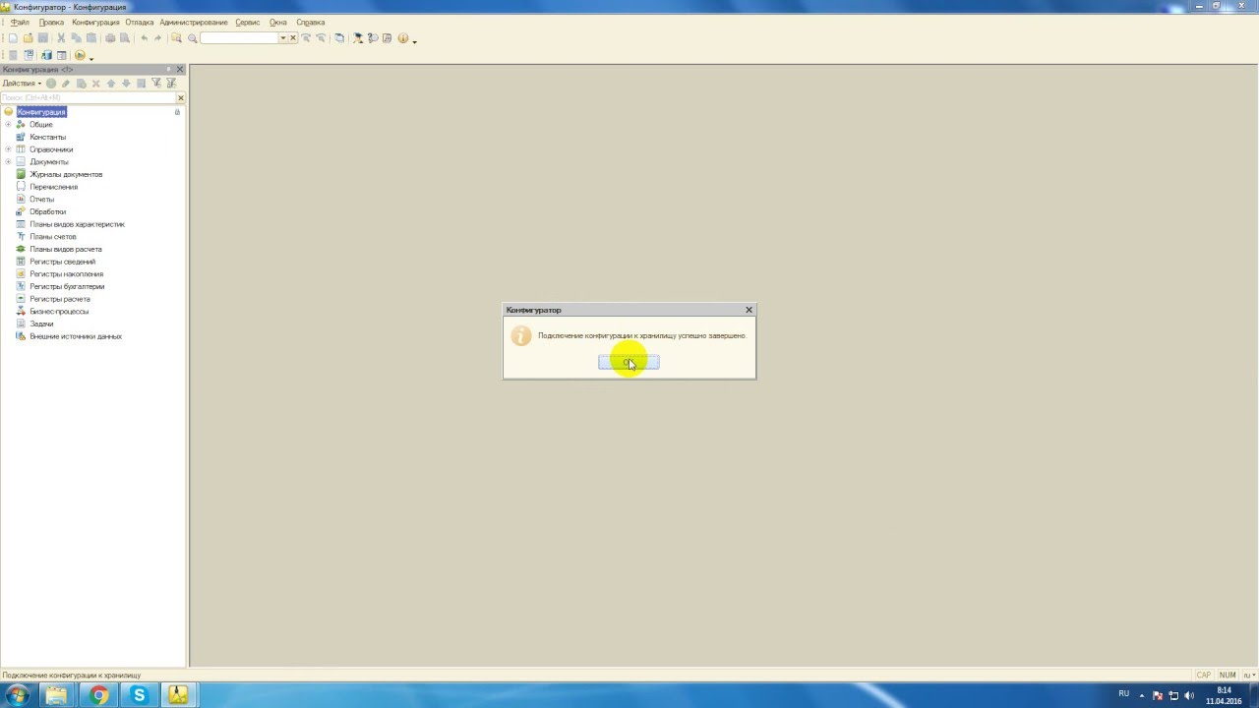Expand the Документы tree node
Screen dimensions: 1259x708
[8, 162]
